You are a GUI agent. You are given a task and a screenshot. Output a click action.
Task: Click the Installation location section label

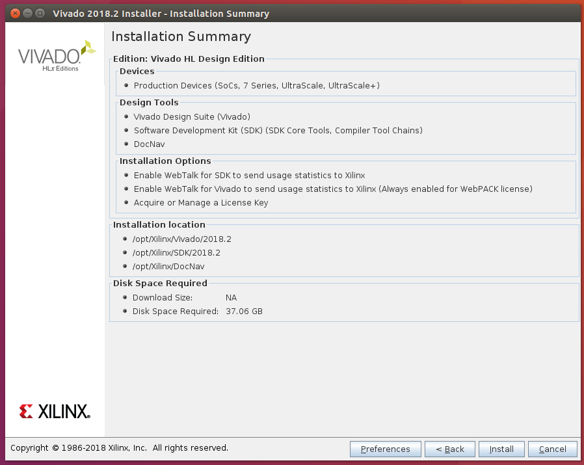point(159,224)
